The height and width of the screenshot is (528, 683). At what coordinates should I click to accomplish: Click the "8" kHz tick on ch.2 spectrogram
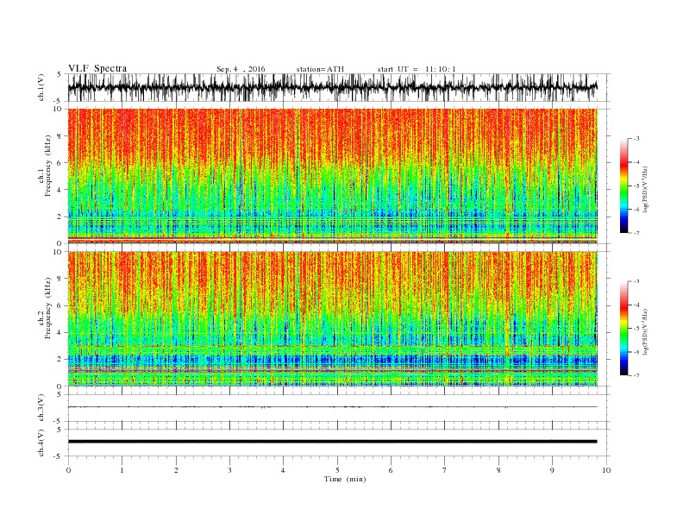(60, 279)
